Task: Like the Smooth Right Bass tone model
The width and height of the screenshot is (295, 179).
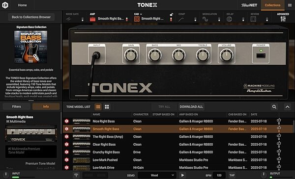Action: pos(279,128)
